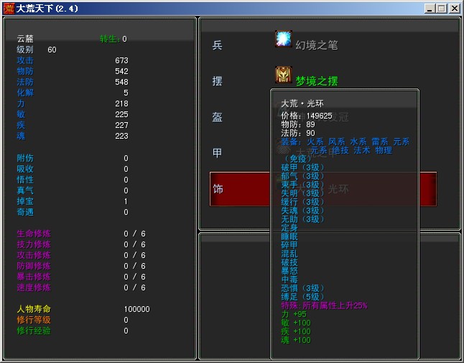Click the 盔 helmet slot label

[x=217, y=117]
